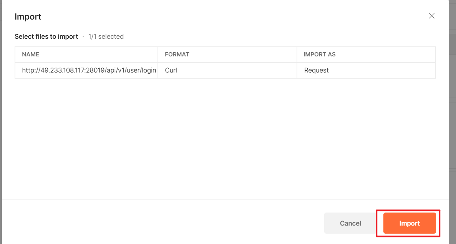Click the NAME column header
The image size is (456, 244).
pos(31,54)
